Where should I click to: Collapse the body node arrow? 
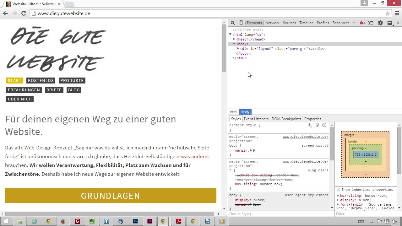[x=234, y=44]
